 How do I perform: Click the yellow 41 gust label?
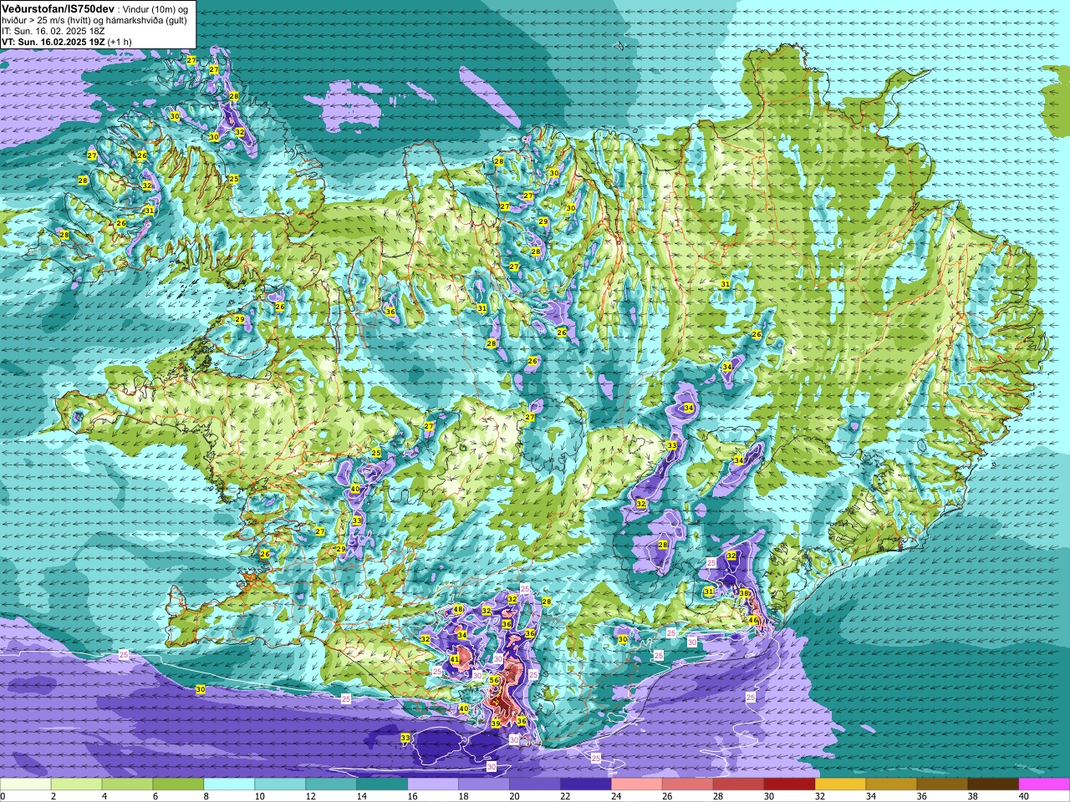pyautogui.click(x=455, y=660)
